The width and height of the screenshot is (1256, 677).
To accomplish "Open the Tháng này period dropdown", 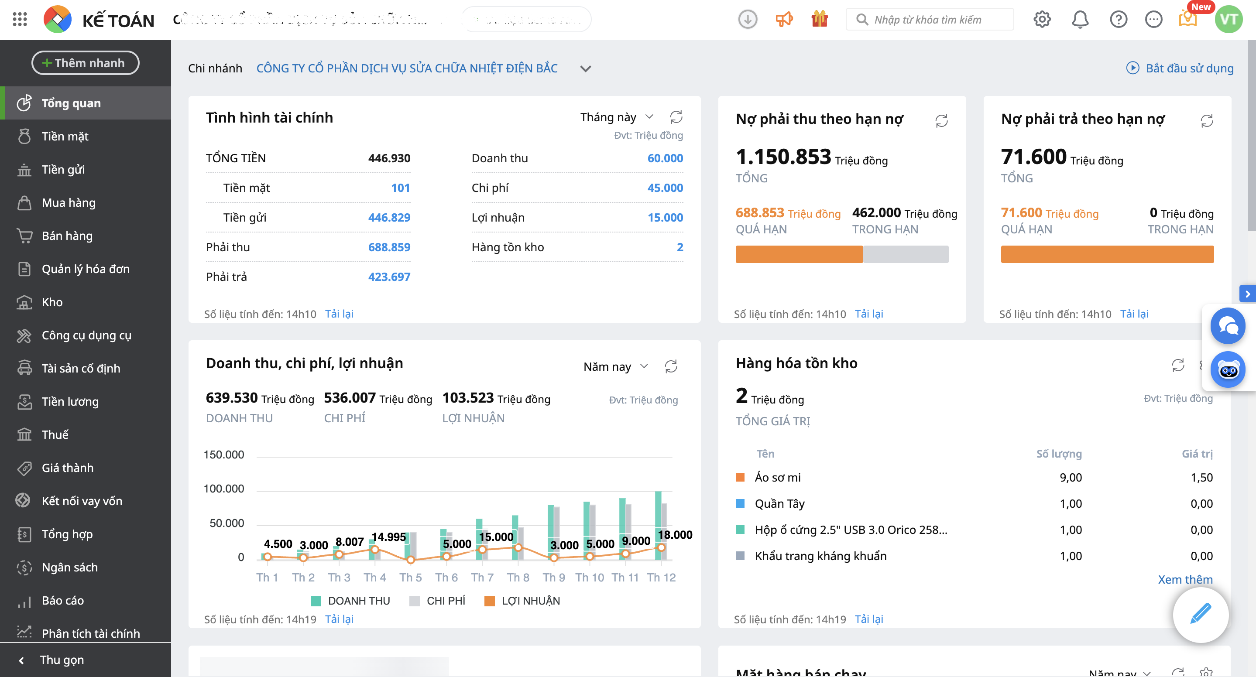I will (616, 117).
